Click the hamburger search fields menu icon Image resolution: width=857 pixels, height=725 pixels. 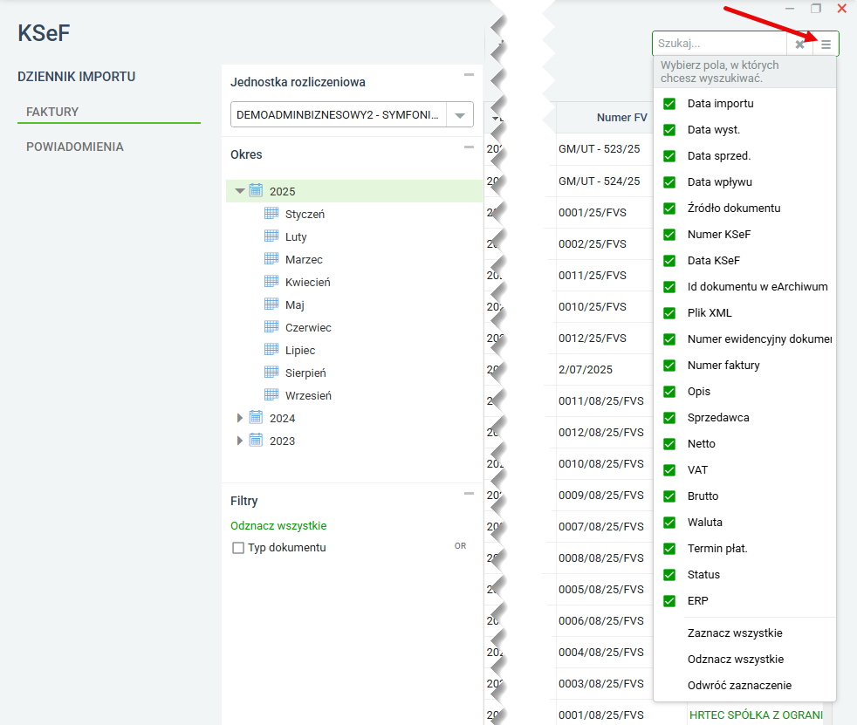(x=826, y=44)
